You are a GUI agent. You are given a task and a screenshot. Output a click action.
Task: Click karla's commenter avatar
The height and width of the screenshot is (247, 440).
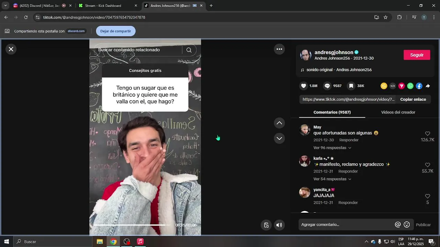305,161
